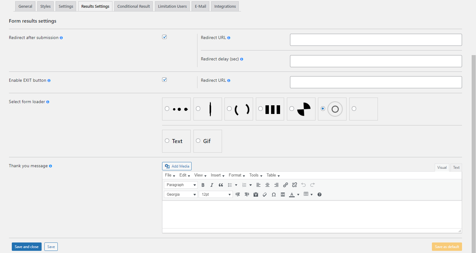
Task: Toggle italic formatting in the editor
Action: (212, 185)
